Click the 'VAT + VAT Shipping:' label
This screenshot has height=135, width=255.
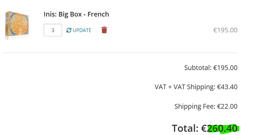pyautogui.click(x=185, y=87)
